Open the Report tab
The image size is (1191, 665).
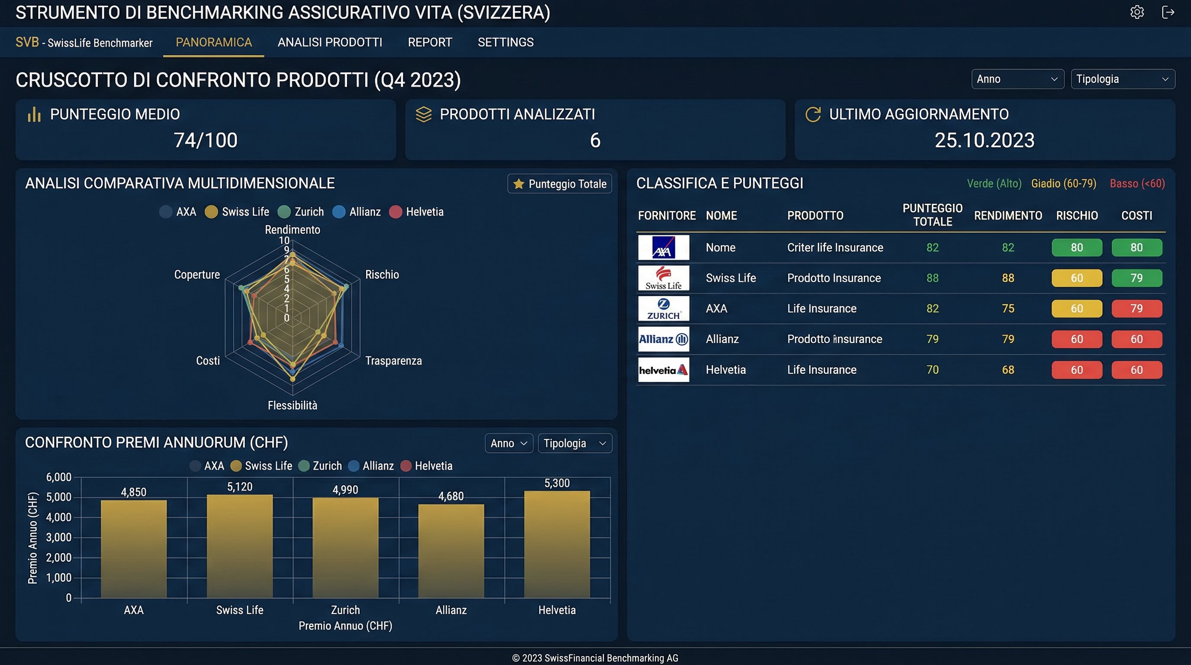click(429, 42)
